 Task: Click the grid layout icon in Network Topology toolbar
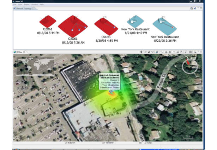pyautogui.click(x=192, y=8)
